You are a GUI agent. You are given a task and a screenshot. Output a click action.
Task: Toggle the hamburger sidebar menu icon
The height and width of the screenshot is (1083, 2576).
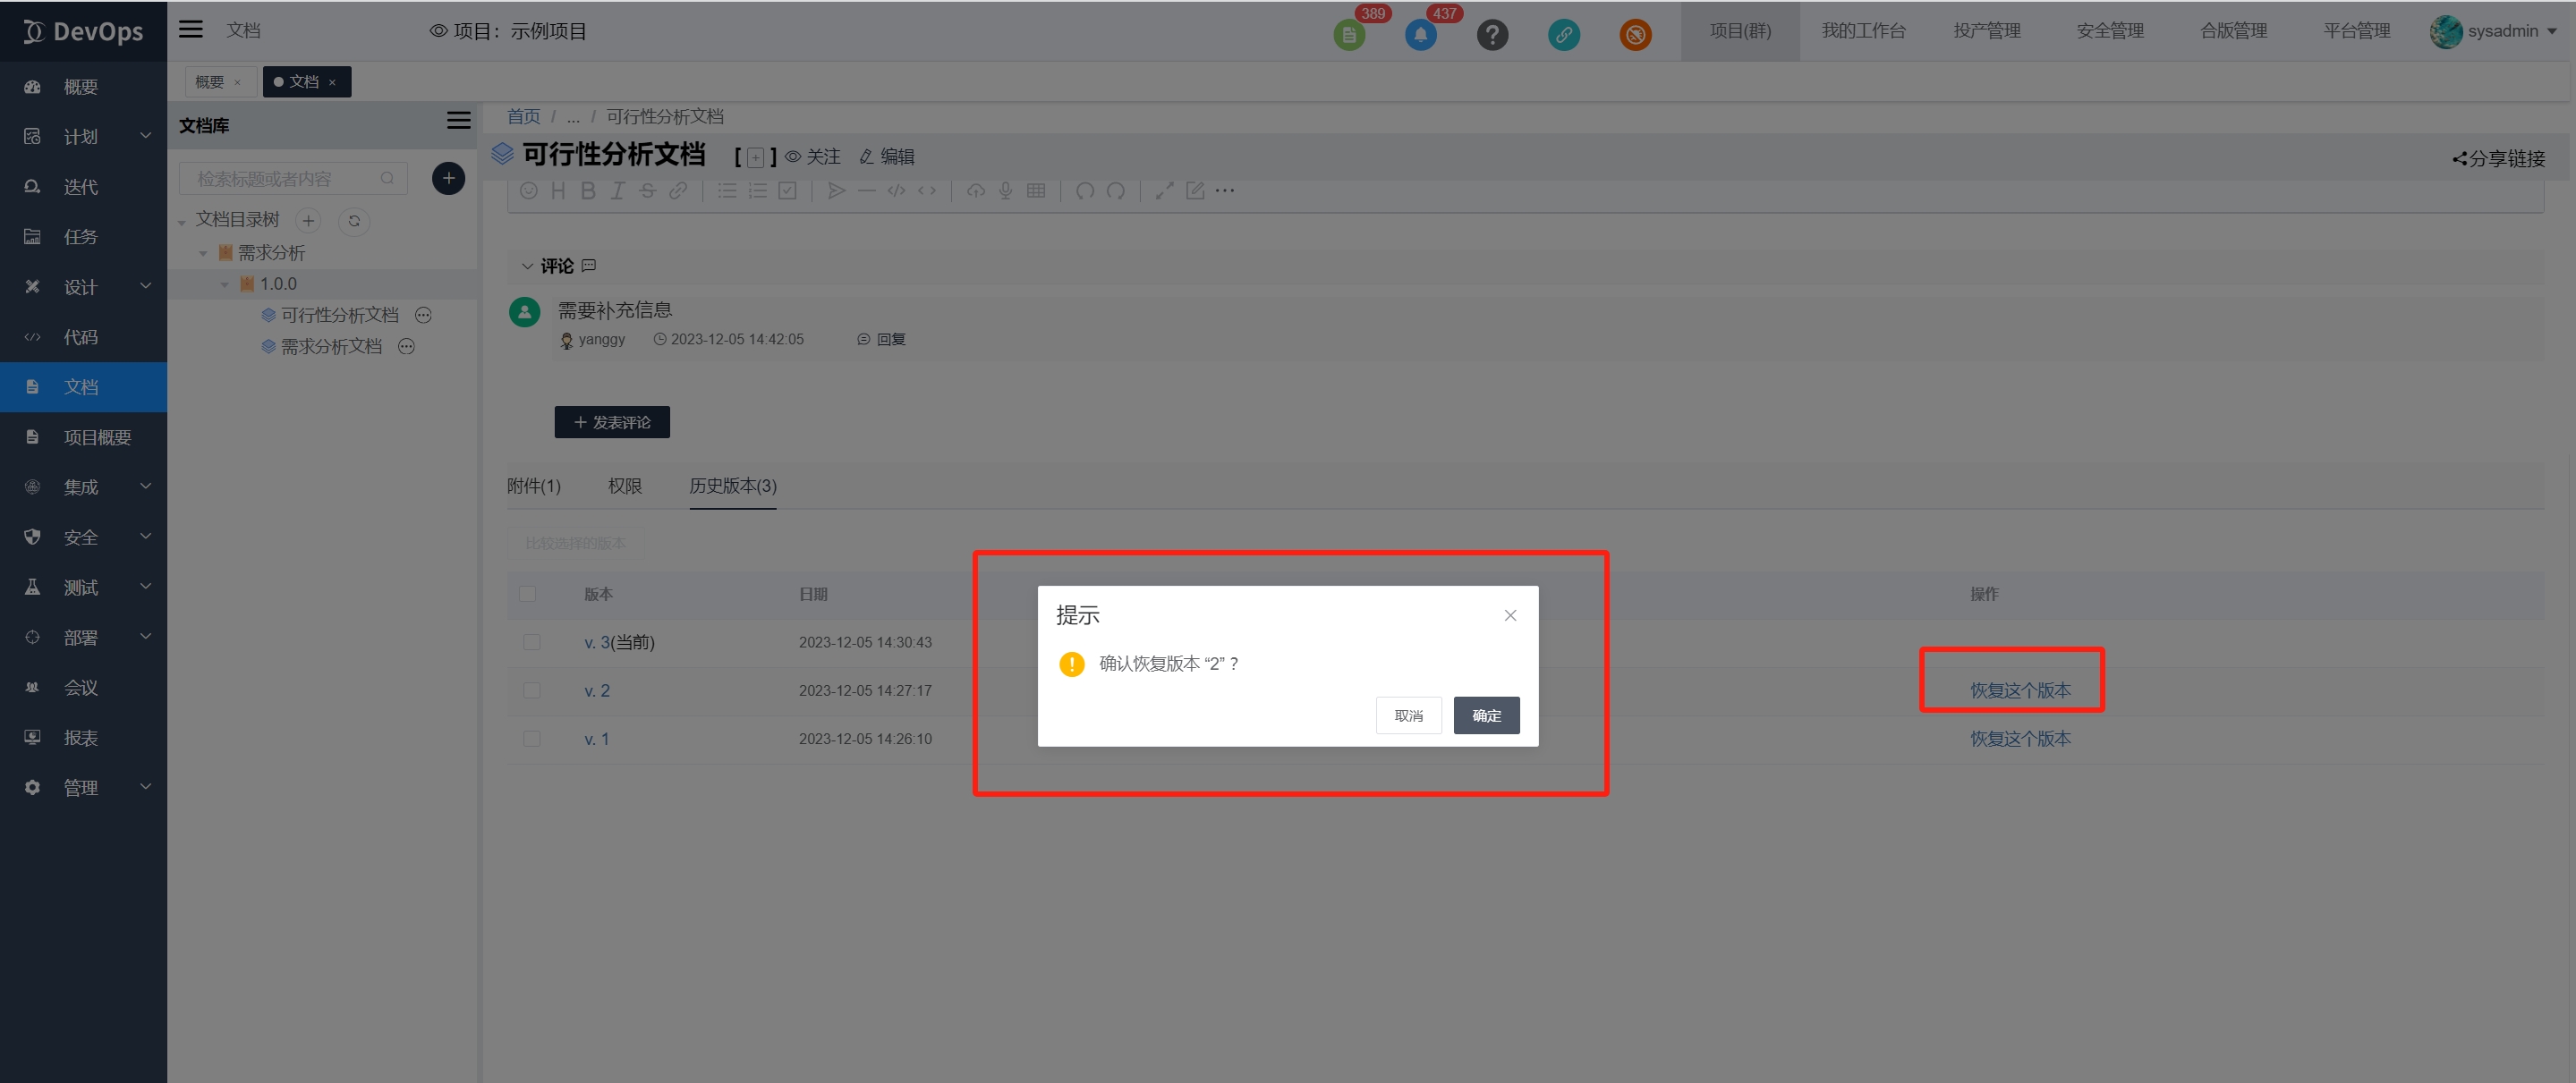click(x=191, y=30)
